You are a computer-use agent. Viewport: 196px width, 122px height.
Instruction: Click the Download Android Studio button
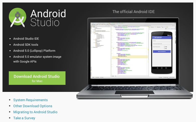point(37,78)
